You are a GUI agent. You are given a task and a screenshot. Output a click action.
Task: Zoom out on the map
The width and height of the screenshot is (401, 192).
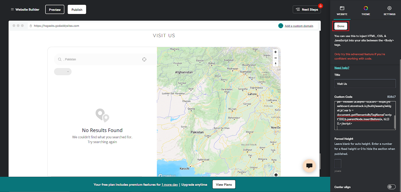275,58
